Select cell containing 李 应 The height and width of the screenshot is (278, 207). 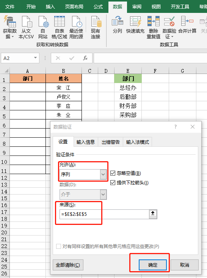63,106
